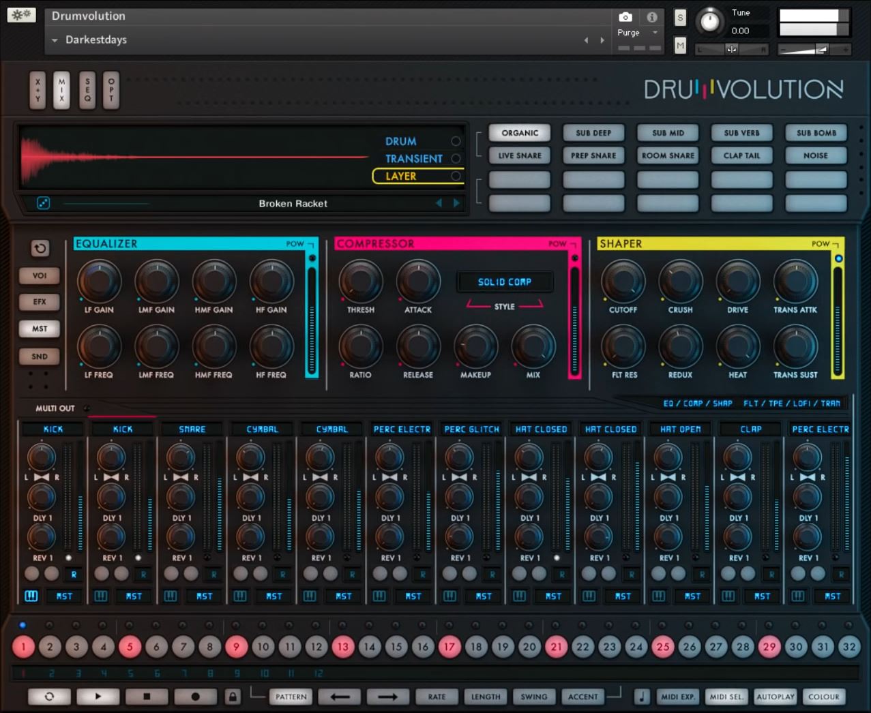Open the SNARE channel name selector
Viewport: 871px width, 713px height.
[x=192, y=429]
